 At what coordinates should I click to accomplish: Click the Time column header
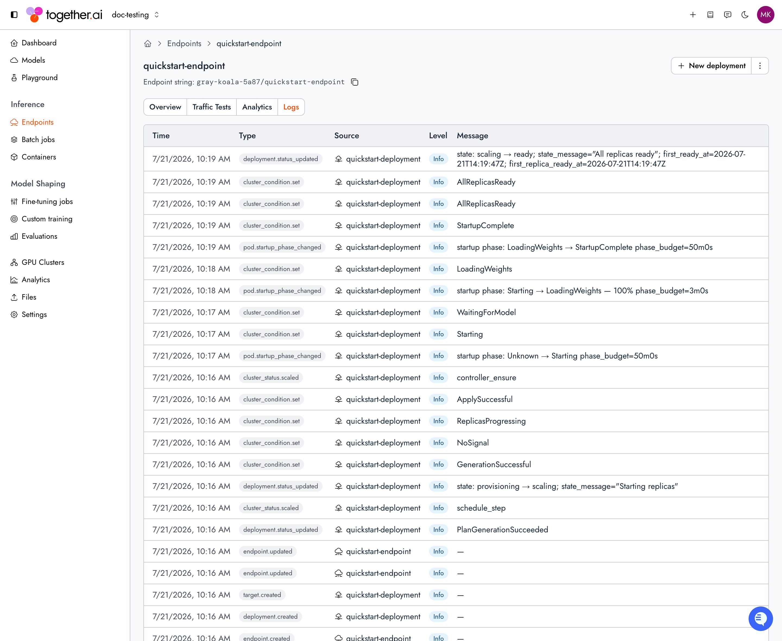[x=161, y=136]
